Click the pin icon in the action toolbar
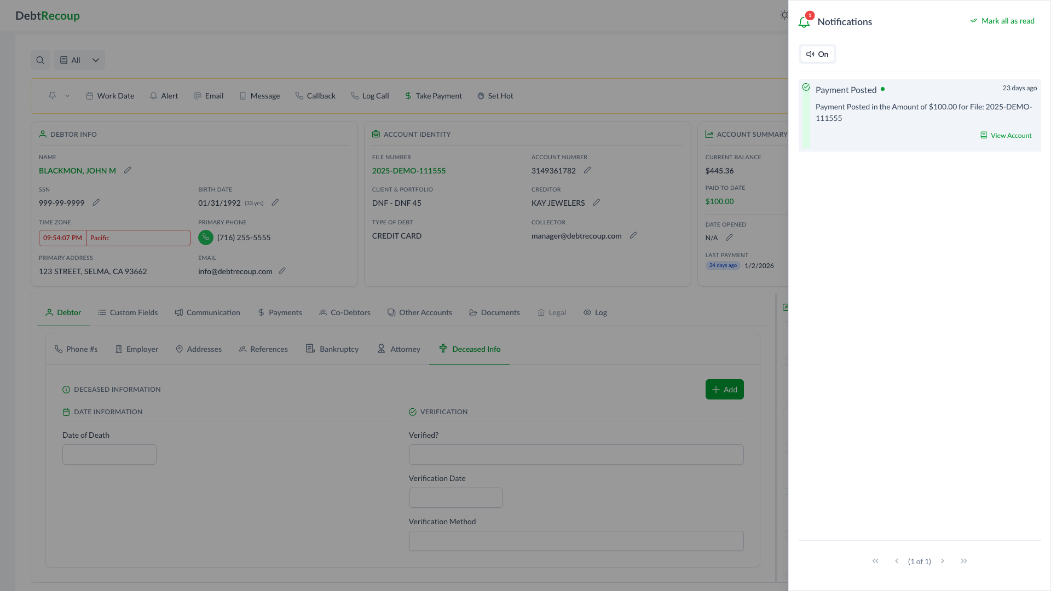 tap(53, 96)
